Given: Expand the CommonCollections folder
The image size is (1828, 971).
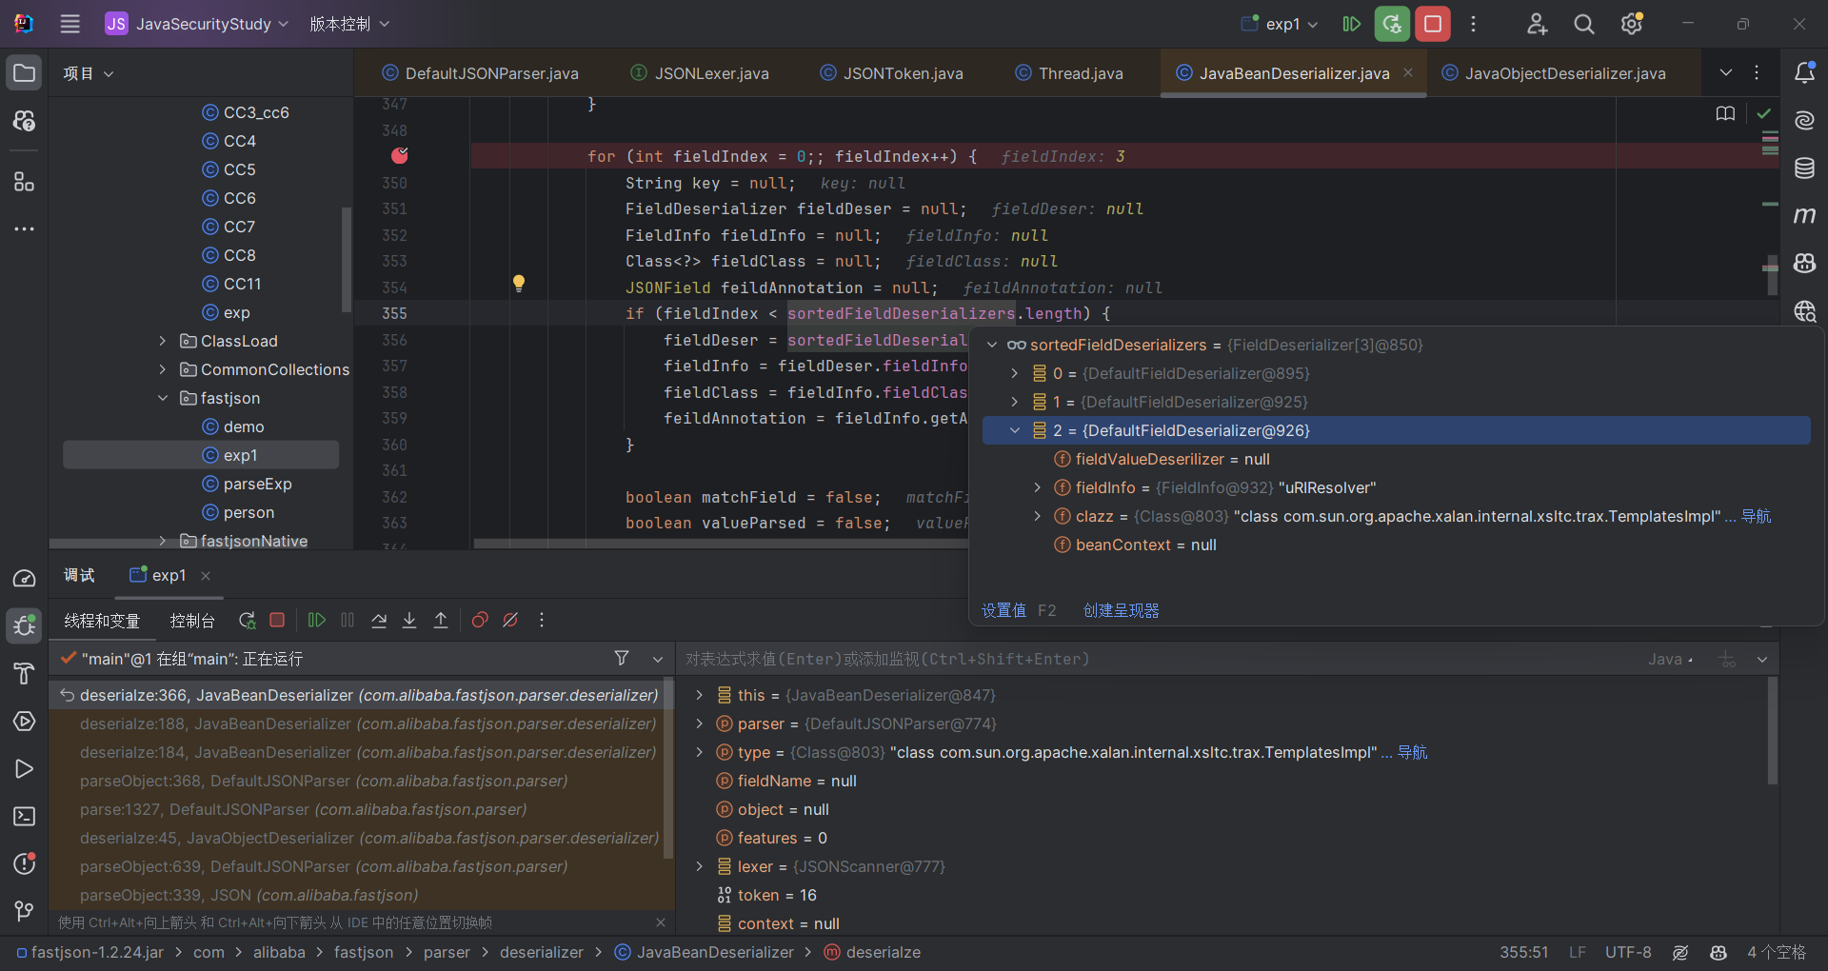Looking at the screenshot, I should coord(163,369).
